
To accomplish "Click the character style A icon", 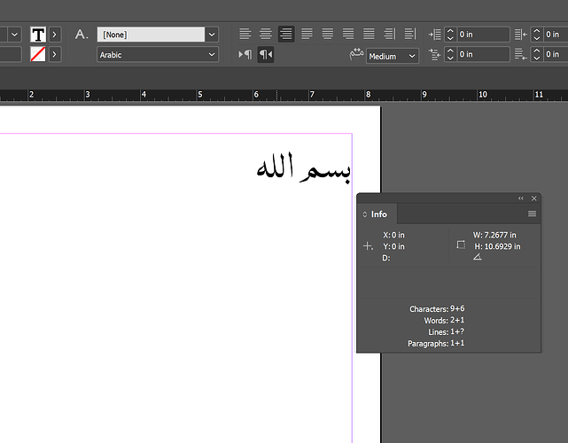I will (82, 35).
